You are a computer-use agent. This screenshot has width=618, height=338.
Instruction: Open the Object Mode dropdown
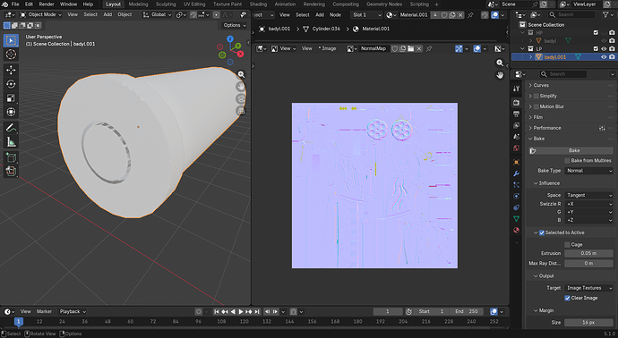(x=40, y=14)
